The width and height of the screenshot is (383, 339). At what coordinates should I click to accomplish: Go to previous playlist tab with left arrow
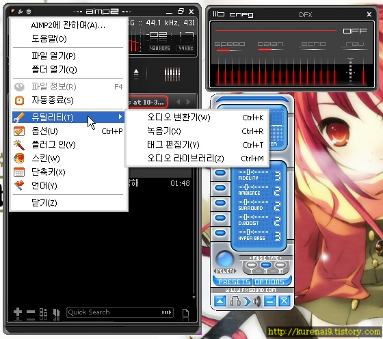tap(179, 102)
